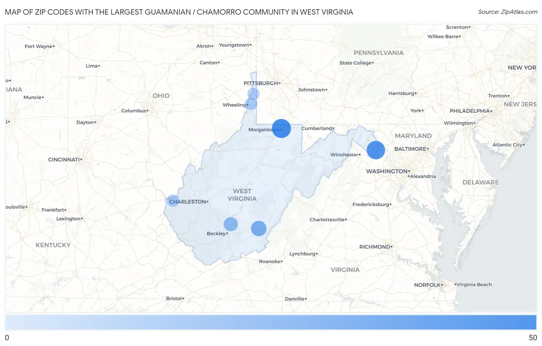
Task: Click the Johnstown city label
Action: click(311, 90)
